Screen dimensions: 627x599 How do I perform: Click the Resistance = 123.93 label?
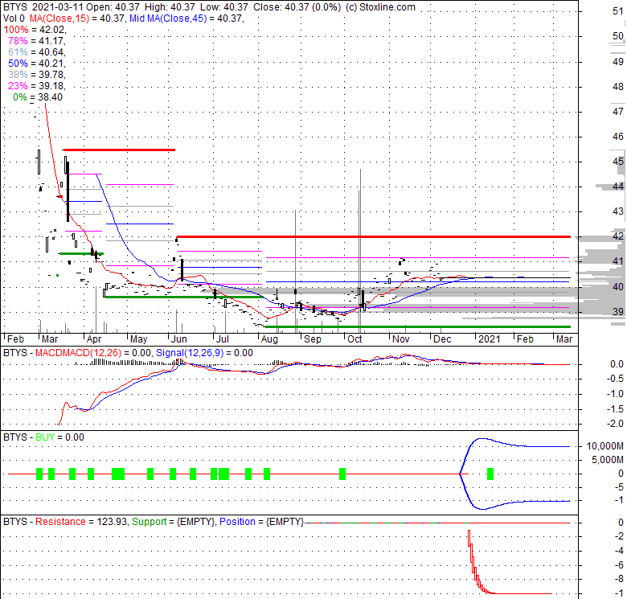click(x=81, y=522)
